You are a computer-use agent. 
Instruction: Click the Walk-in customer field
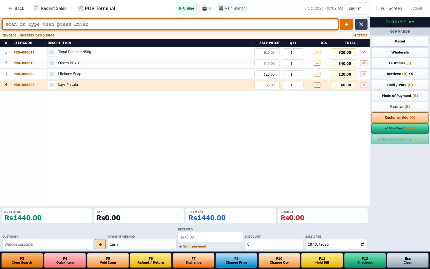pos(48,244)
